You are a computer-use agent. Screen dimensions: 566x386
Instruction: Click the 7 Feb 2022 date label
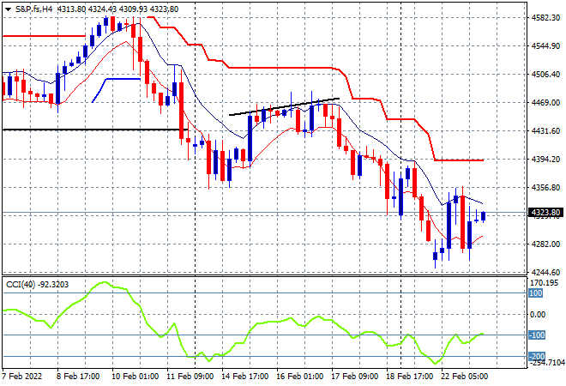click(x=22, y=377)
